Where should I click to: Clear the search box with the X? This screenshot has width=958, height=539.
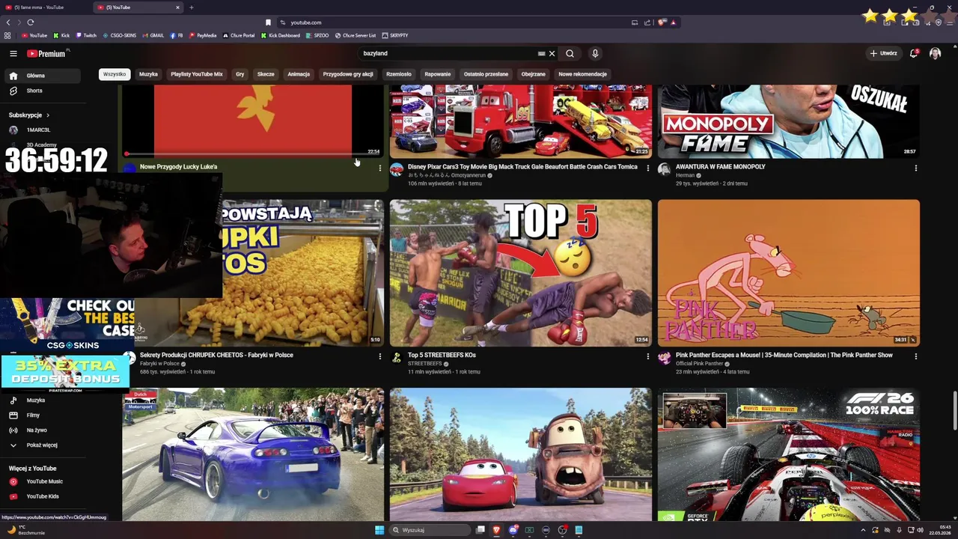552,53
